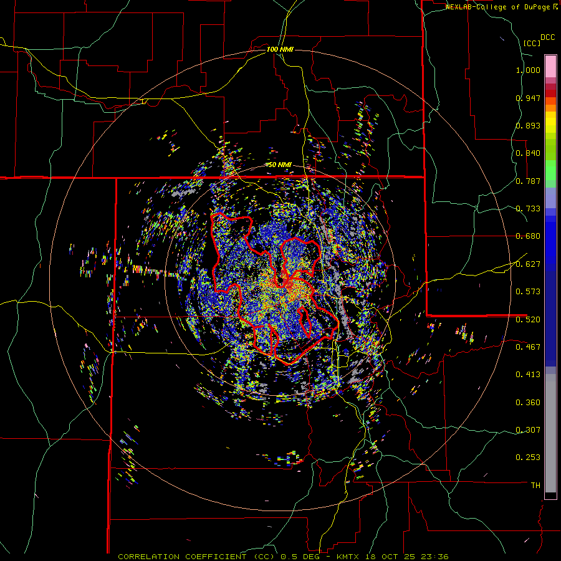Select the 0.893 scale value

click(x=528, y=125)
